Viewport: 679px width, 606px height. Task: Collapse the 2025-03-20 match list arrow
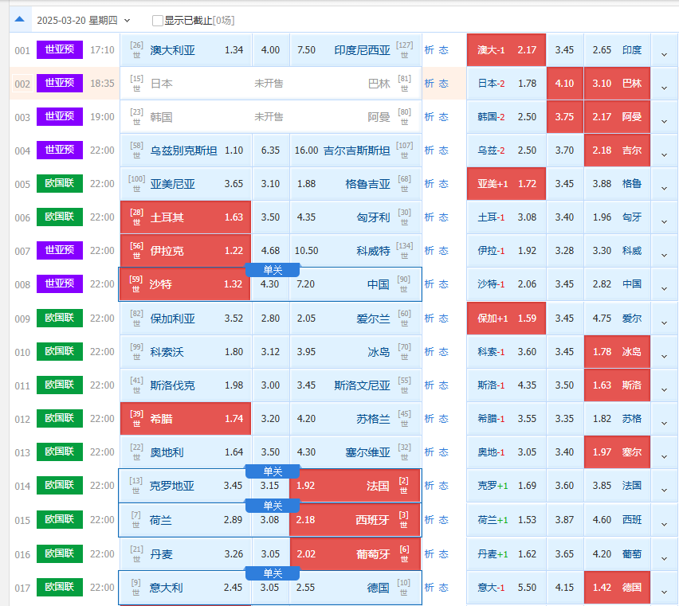[x=19, y=19]
